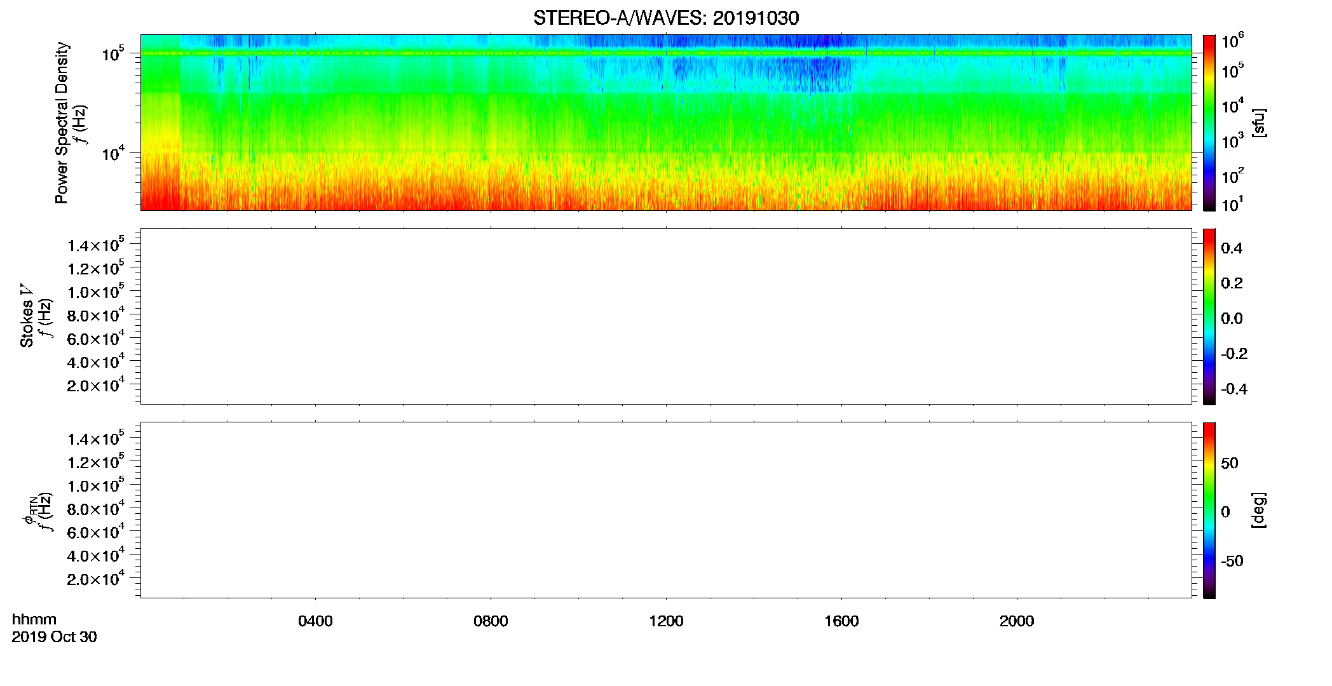
Task: Click the 1600 time tick label
Action: 841,621
